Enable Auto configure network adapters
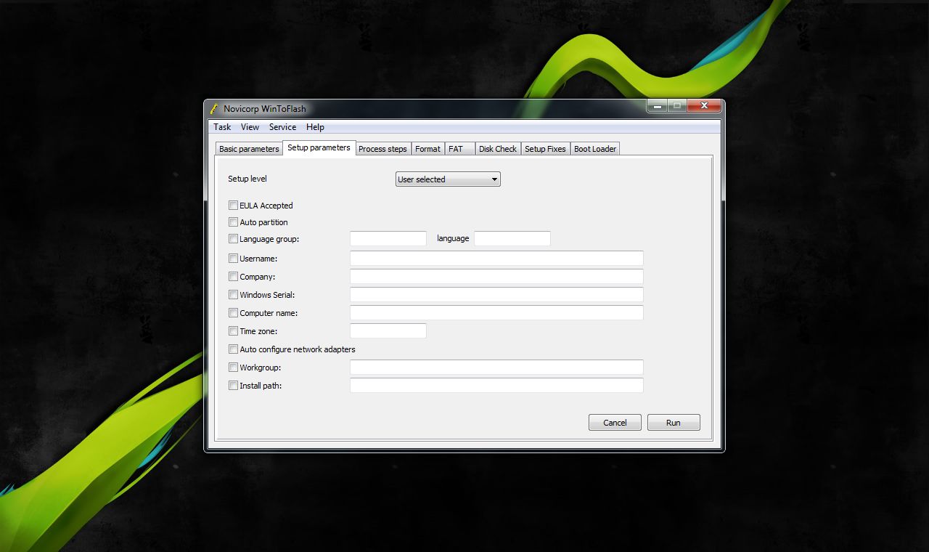Image resolution: width=929 pixels, height=552 pixels. pos(233,349)
